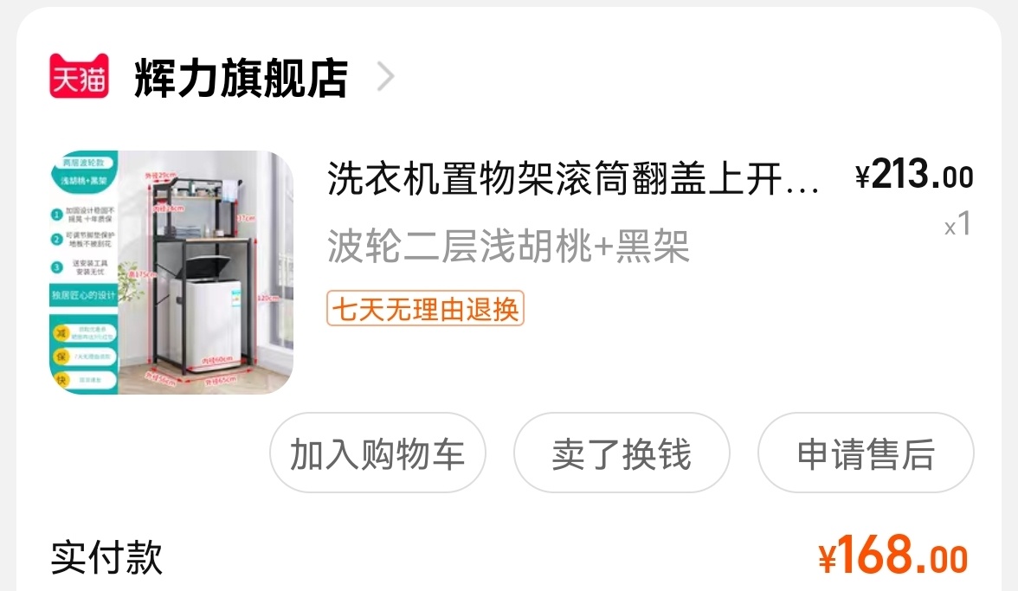This screenshot has height=591, width=1018.
Task: Tap the 七天无理由退换 return policy tag
Action: click(x=425, y=308)
